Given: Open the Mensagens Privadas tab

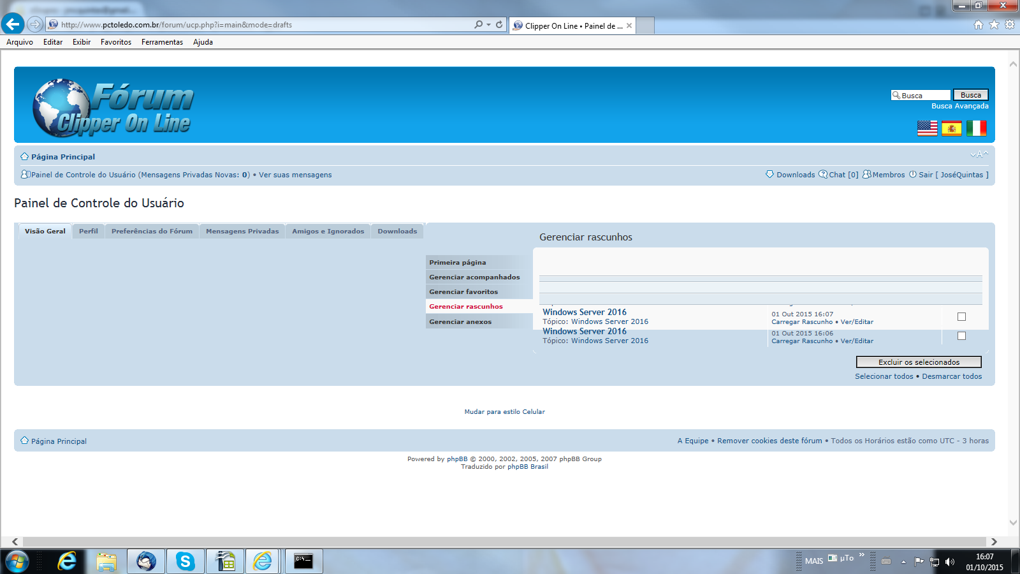Looking at the screenshot, I should 242,232.
